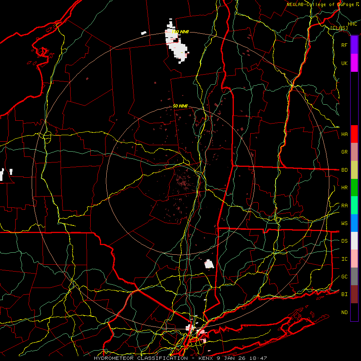This screenshot has height=361, width=361.
Task: Click the 'RF' legend label
Action: [x=344, y=45]
